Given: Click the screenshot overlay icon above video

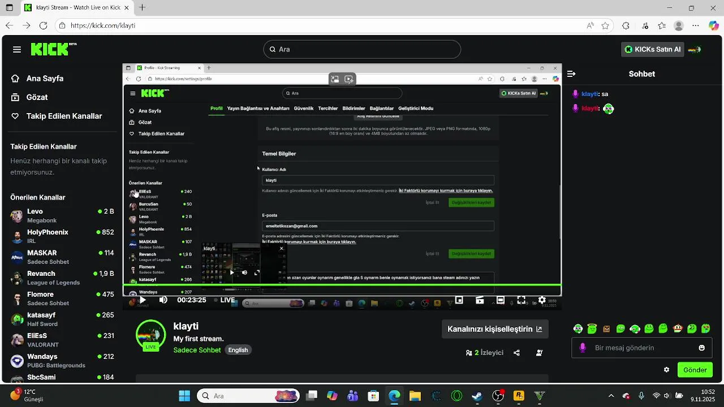Looking at the screenshot, I should [x=349, y=79].
